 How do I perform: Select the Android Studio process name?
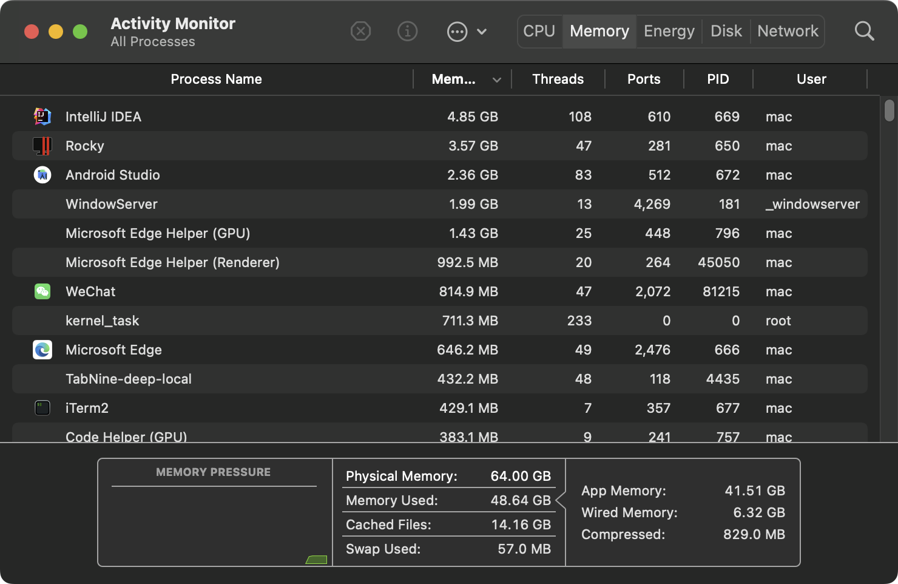point(113,175)
